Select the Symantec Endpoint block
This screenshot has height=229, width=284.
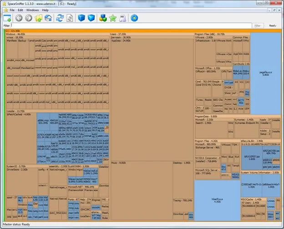(x=247, y=130)
